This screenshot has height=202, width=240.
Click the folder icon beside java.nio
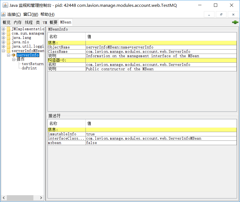[9, 41]
